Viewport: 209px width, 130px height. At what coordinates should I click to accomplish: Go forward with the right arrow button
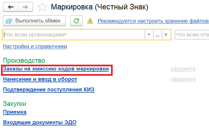pyautogui.click(x=25, y=7)
